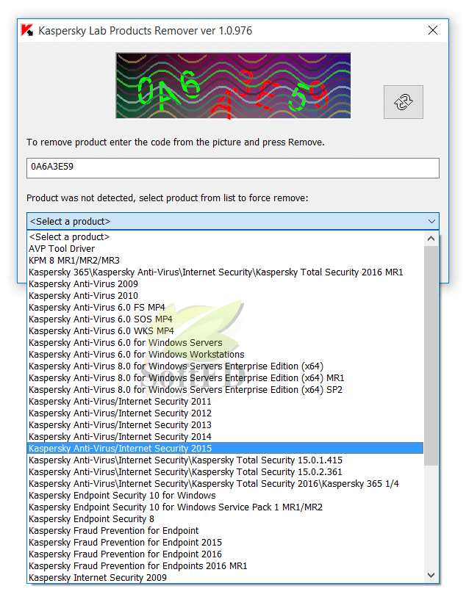
Task: Close the Kaspersky Lab Products Remover window
Action: tap(432, 30)
